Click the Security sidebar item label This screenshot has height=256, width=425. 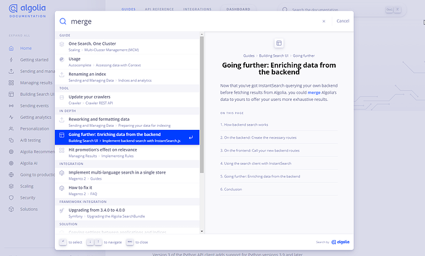point(28,198)
